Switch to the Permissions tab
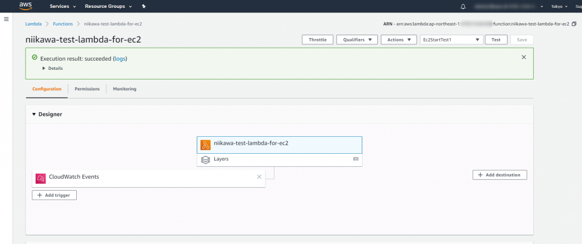This screenshot has width=582, height=244. coord(87,89)
